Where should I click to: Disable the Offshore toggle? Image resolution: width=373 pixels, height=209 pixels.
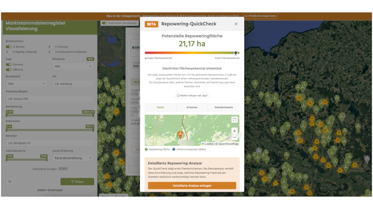(x=8, y=70)
